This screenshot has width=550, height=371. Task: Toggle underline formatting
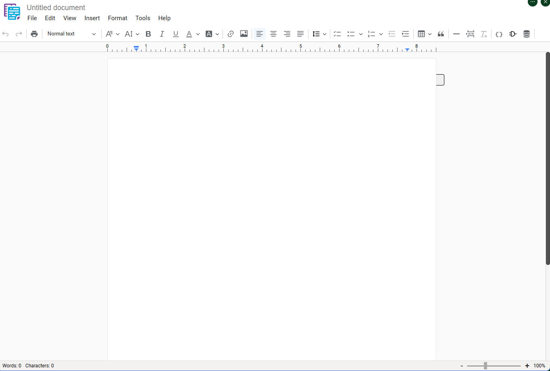click(175, 34)
